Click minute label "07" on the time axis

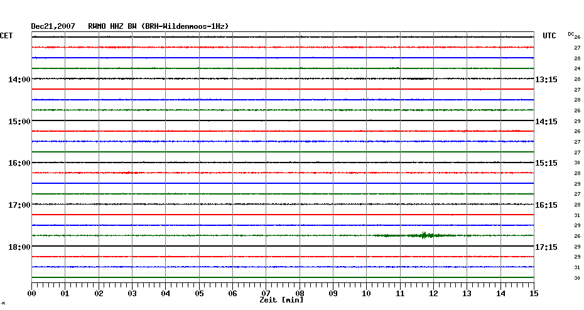coord(266,293)
